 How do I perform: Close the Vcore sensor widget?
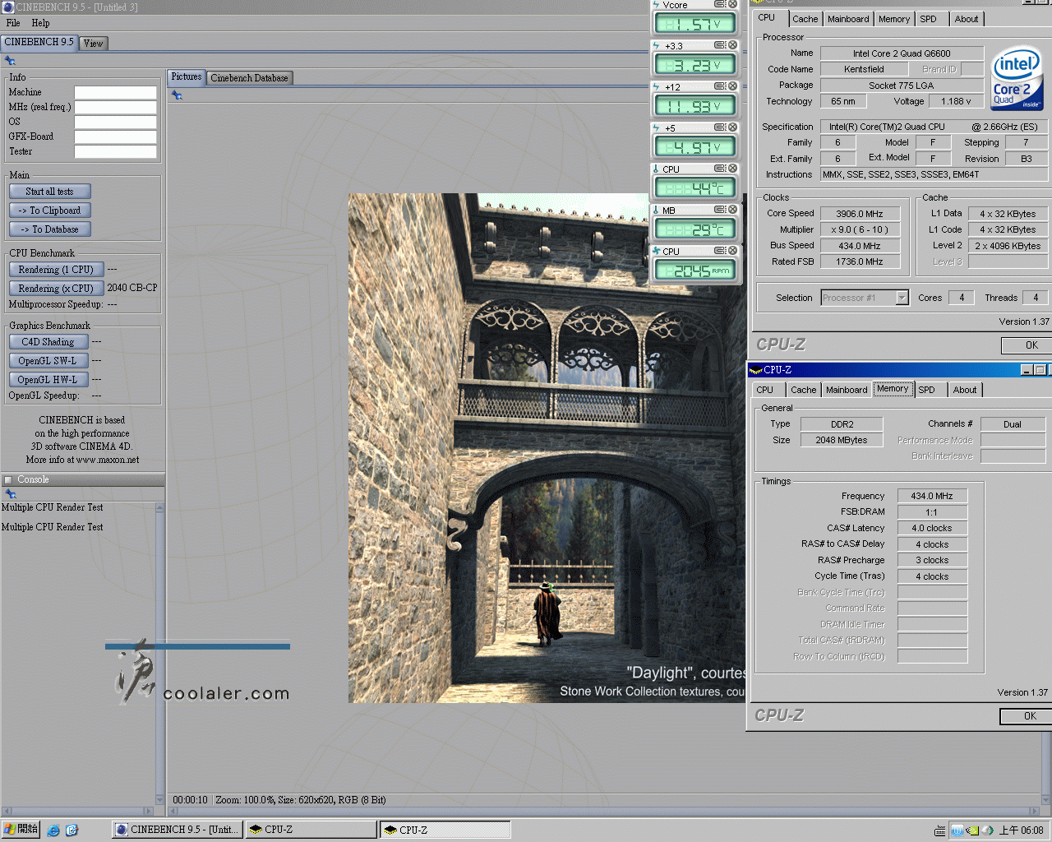click(732, 4)
